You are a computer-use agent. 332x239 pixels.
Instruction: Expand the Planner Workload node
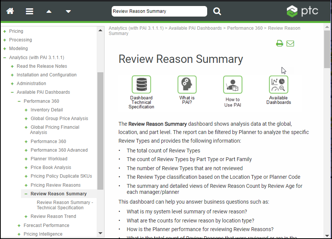[x=26, y=159]
